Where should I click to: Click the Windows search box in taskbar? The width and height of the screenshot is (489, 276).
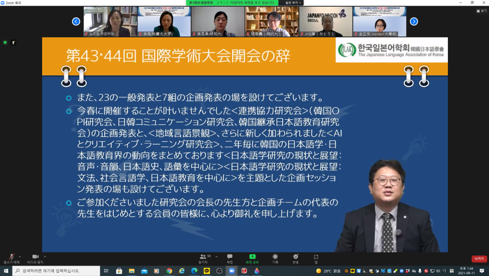[x=57, y=271]
